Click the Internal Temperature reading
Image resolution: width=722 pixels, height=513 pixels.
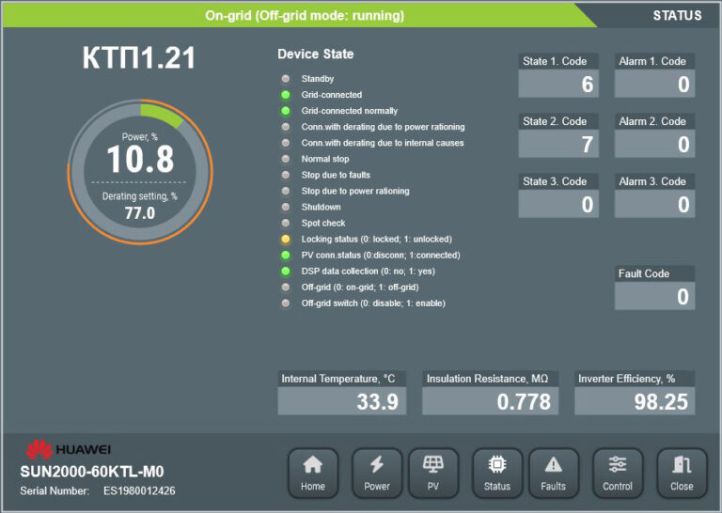[x=341, y=402]
